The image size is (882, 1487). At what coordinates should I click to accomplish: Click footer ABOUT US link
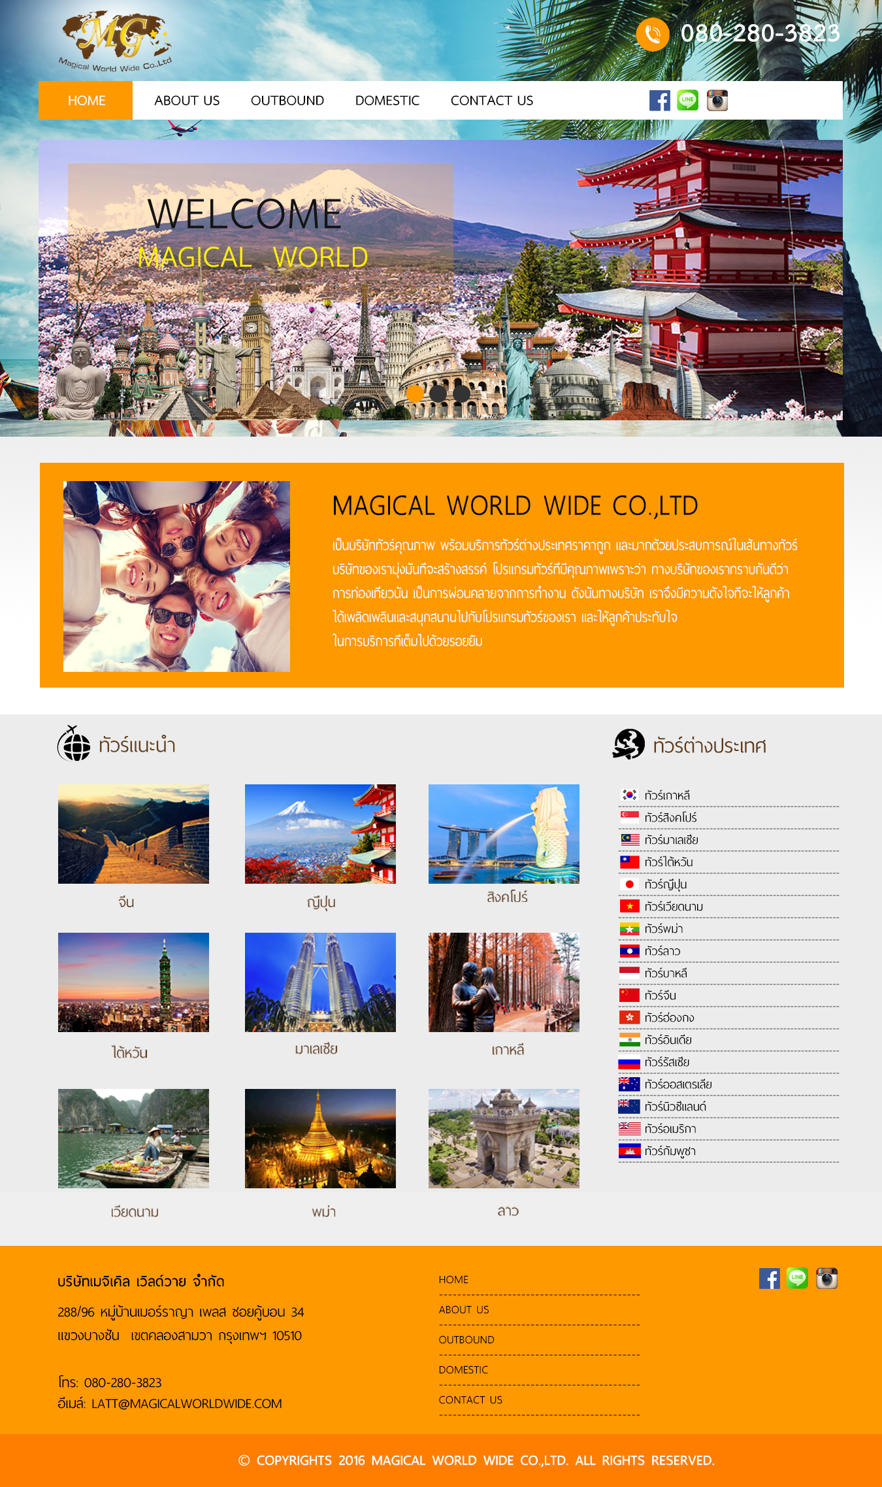point(464,1310)
